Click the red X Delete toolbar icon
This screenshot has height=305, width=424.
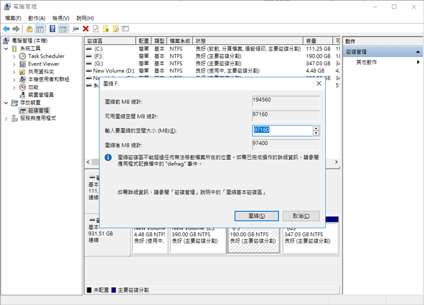86,29
